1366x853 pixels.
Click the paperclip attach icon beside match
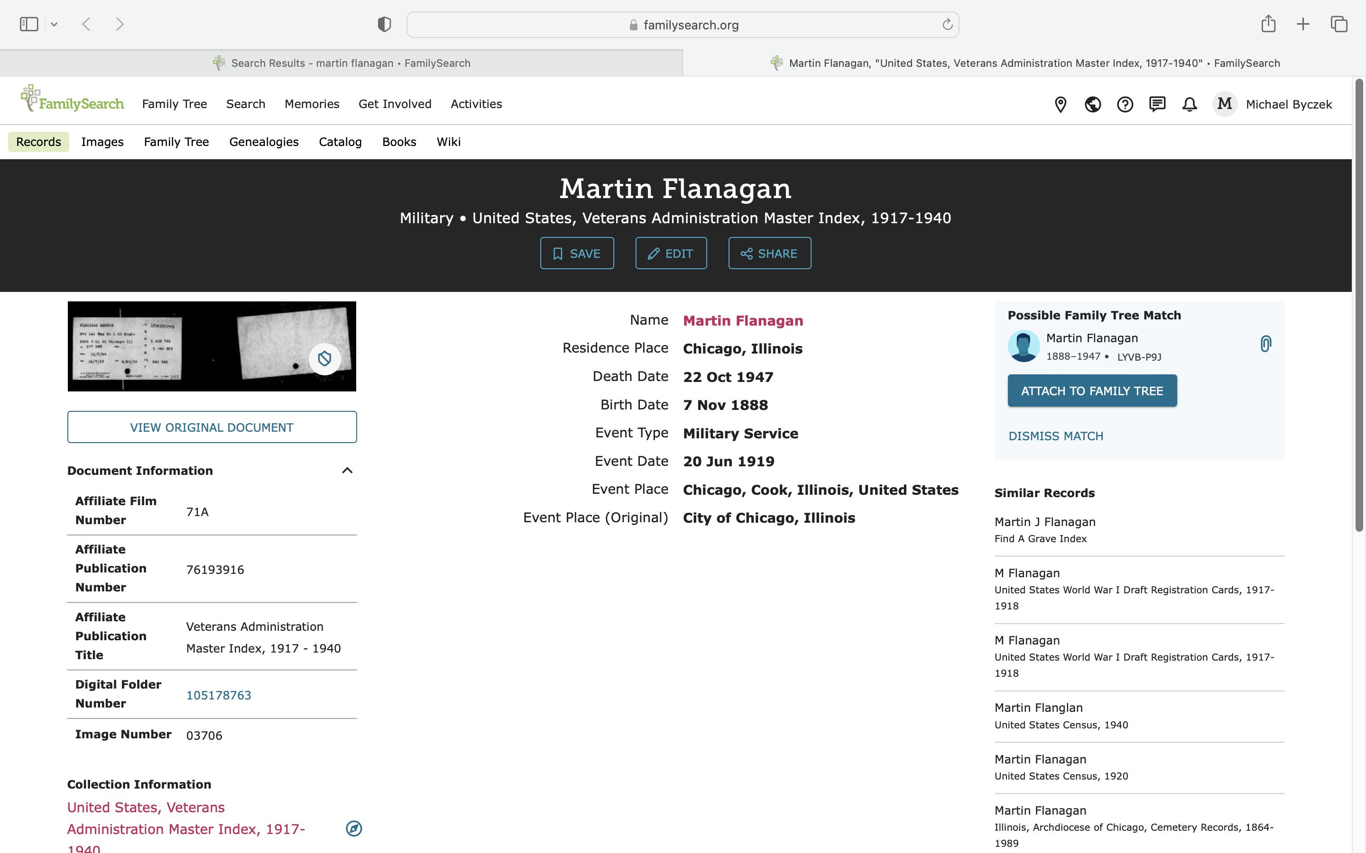click(1265, 344)
